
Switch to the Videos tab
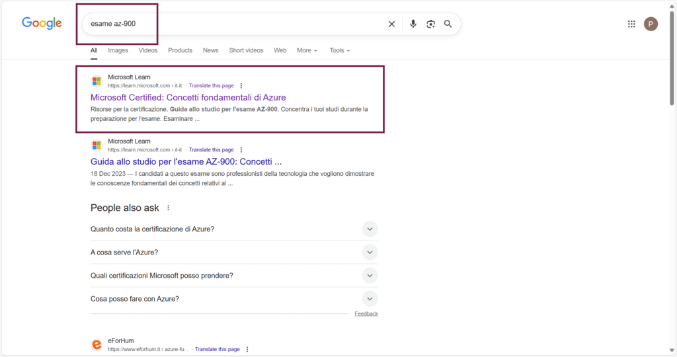(148, 50)
